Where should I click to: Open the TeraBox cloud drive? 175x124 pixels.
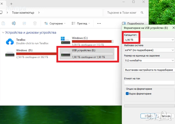pos(10,41)
